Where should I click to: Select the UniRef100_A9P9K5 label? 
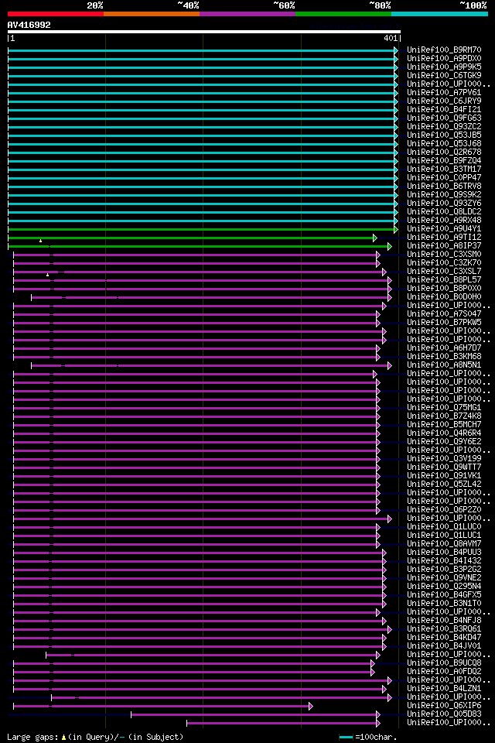(444, 67)
